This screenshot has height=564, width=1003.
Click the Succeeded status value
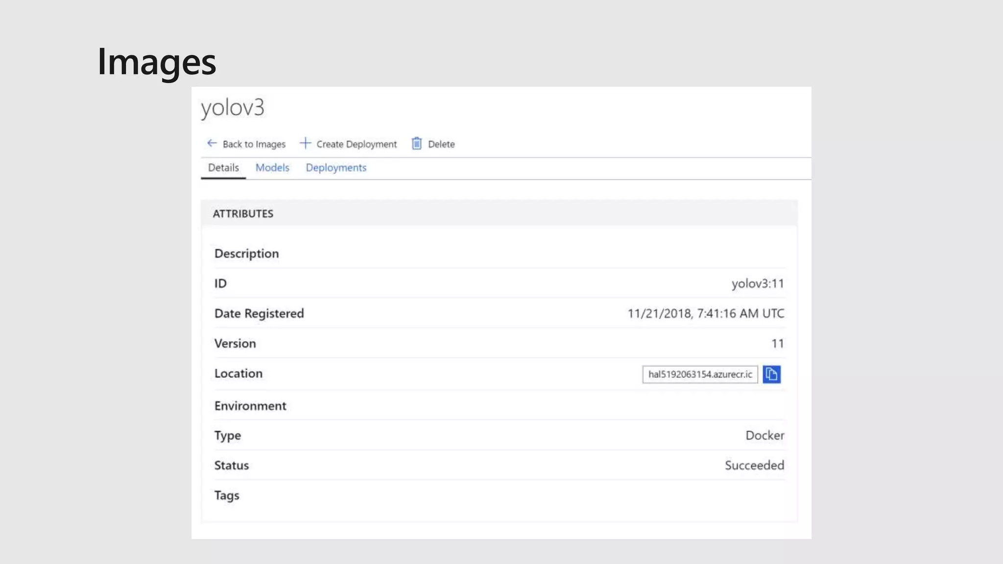click(x=754, y=466)
